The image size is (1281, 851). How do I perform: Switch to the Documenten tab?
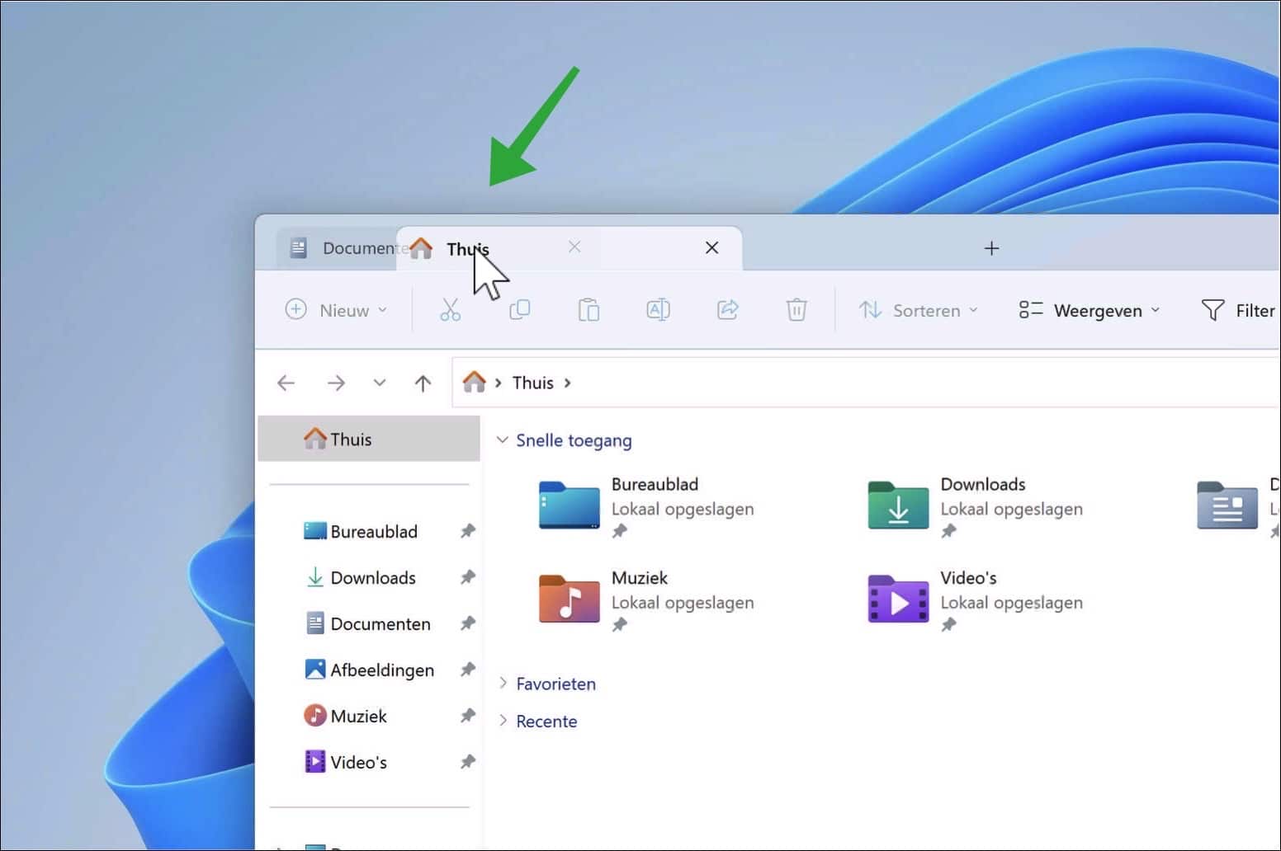347,247
